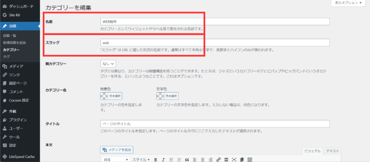Image resolution: width=370 pixels, height=162 pixels.
Task: Expand the 表示オプション panel
Action: coord(348,3)
